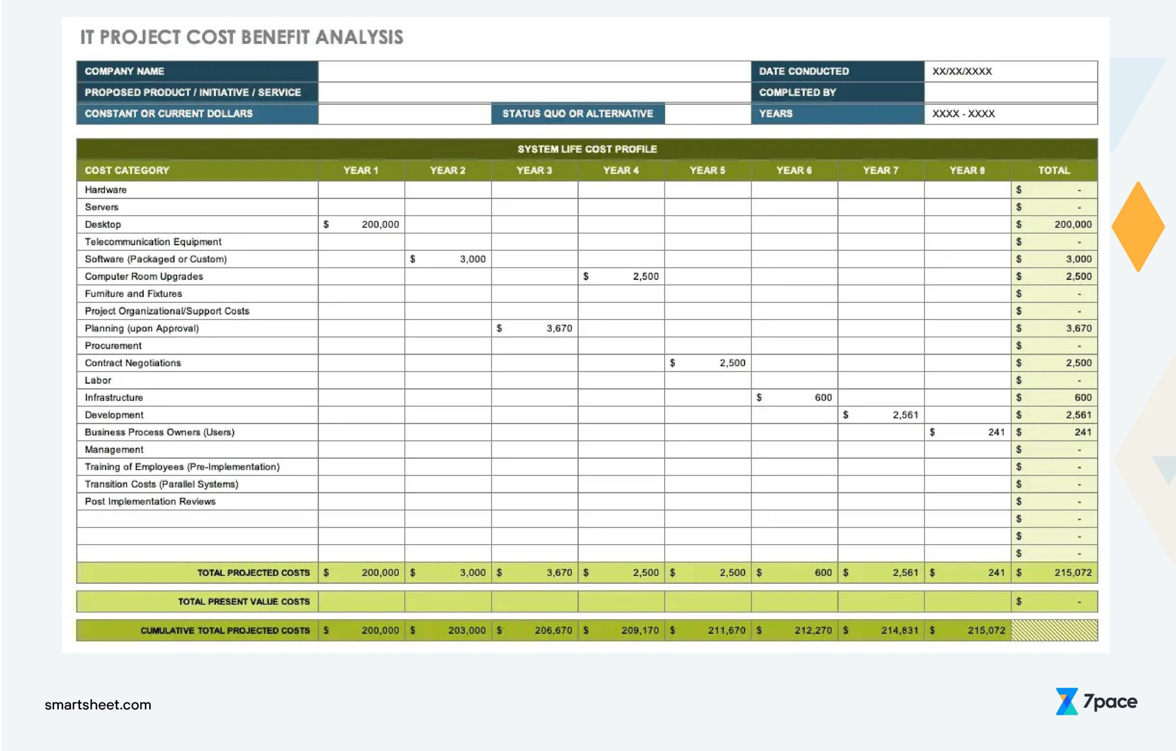Viewport: 1176px width, 751px height.
Task: Open the smartsheet.com link
Action: (98, 705)
